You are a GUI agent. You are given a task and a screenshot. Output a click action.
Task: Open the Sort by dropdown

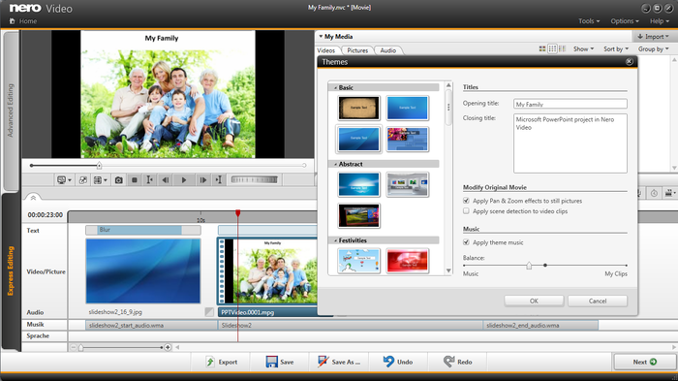click(616, 48)
